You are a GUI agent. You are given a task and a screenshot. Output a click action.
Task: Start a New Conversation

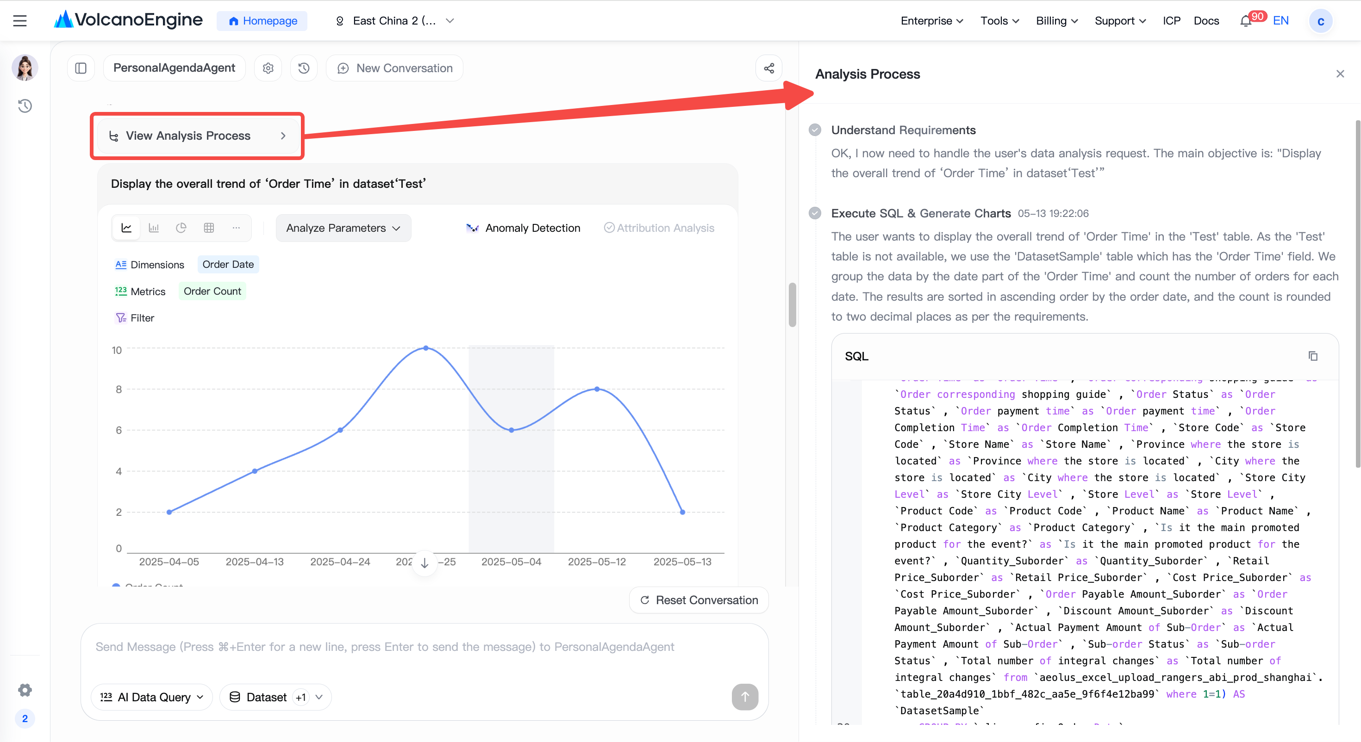(x=395, y=68)
